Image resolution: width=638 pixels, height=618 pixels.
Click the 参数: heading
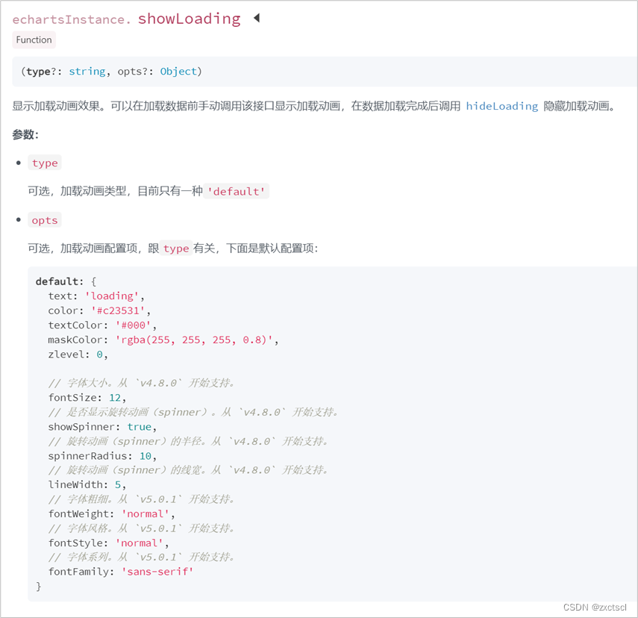click(x=25, y=134)
